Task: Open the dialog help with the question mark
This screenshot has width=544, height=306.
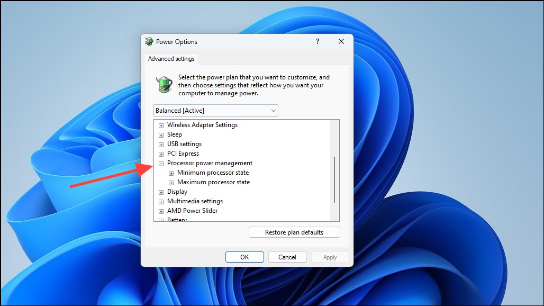Action: [317, 41]
